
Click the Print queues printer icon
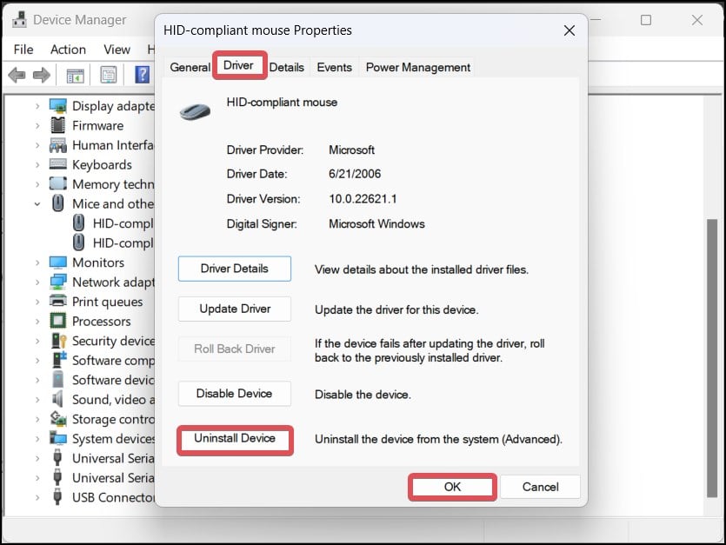[58, 301]
